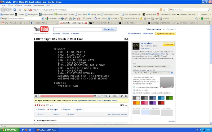This screenshot has height=132, width=212.
Task: Click the YouTube Rechercher search button
Action: coord(109,29)
